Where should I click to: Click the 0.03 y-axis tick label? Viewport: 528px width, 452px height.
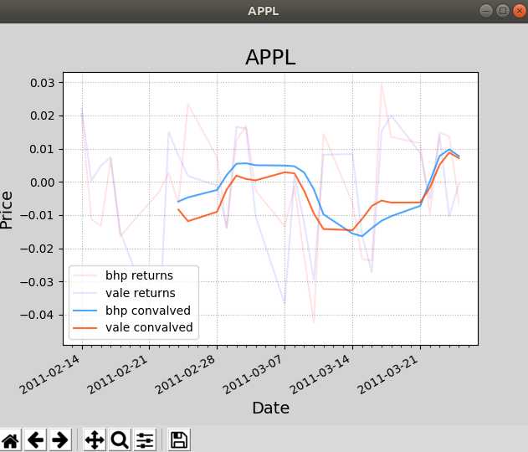(43, 83)
